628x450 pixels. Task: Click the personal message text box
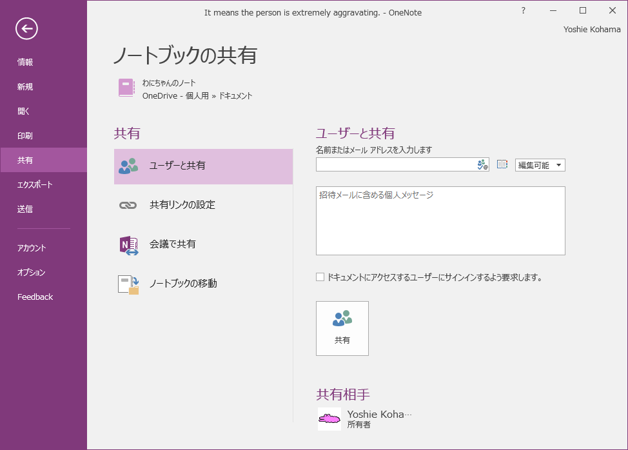click(x=440, y=220)
